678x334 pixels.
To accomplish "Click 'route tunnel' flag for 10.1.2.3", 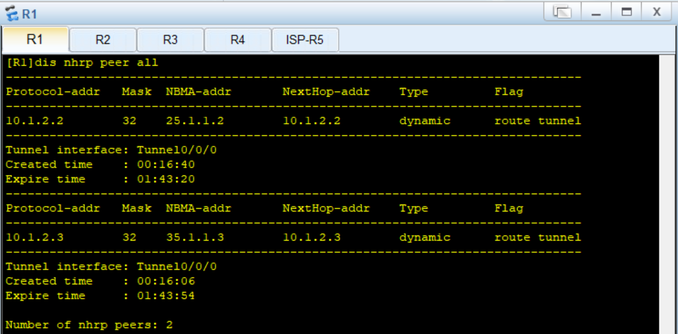I will pos(538,237).
